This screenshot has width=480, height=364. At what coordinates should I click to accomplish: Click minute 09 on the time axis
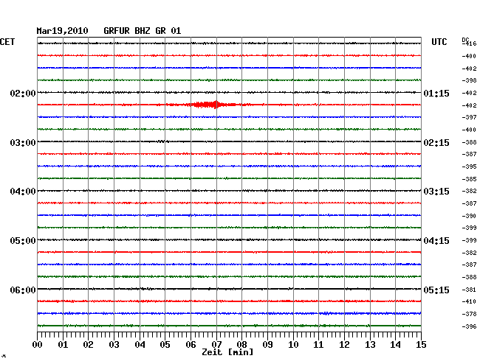tap(267, 344)
